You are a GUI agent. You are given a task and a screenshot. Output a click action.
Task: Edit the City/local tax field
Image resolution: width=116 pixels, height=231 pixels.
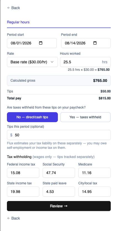tap(94, 192)
